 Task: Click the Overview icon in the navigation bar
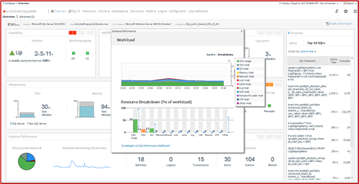[53, 11]
